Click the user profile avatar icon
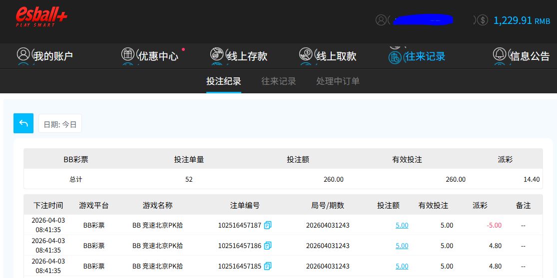 (381, 20)
